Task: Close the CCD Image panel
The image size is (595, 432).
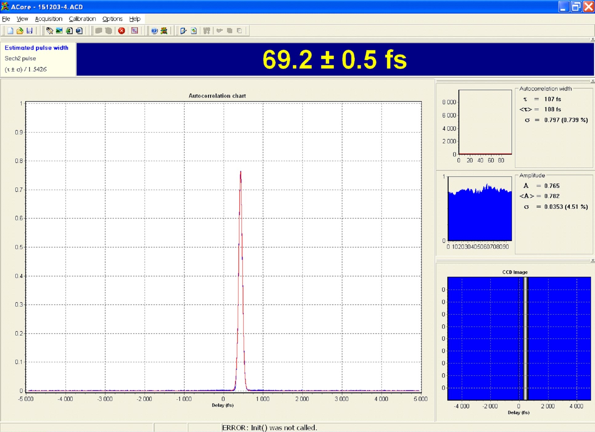Action: (593, 260)
